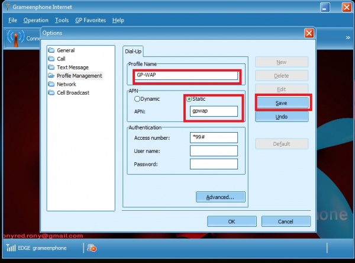Select the Static APN radio button
The height and width of the screenshot is (263, 355).
point(189,99)
